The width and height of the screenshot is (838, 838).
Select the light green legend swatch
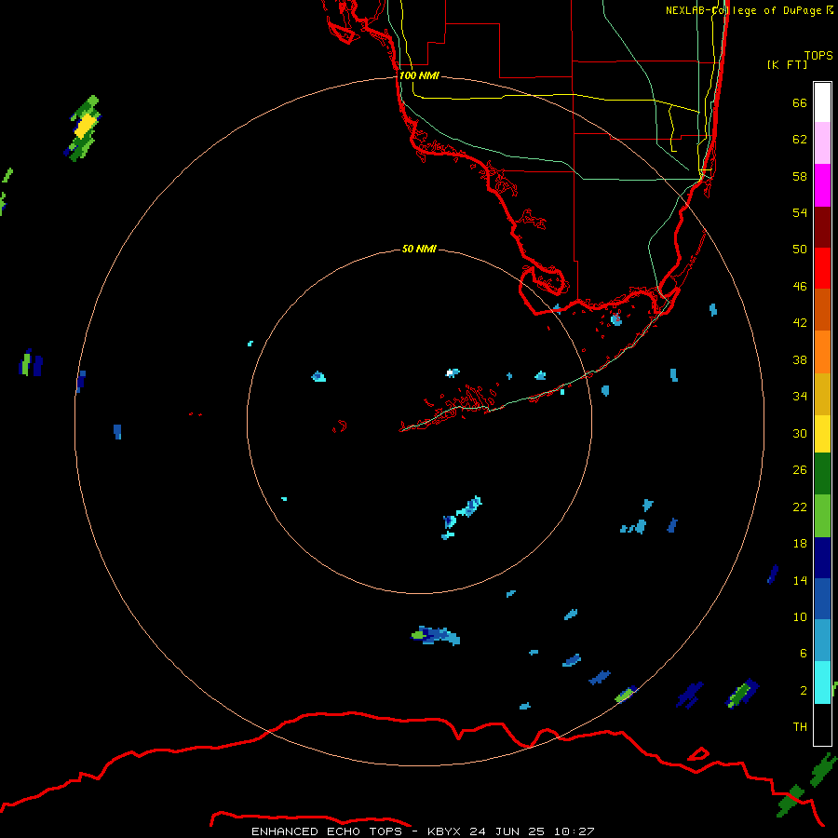[822, 516]
